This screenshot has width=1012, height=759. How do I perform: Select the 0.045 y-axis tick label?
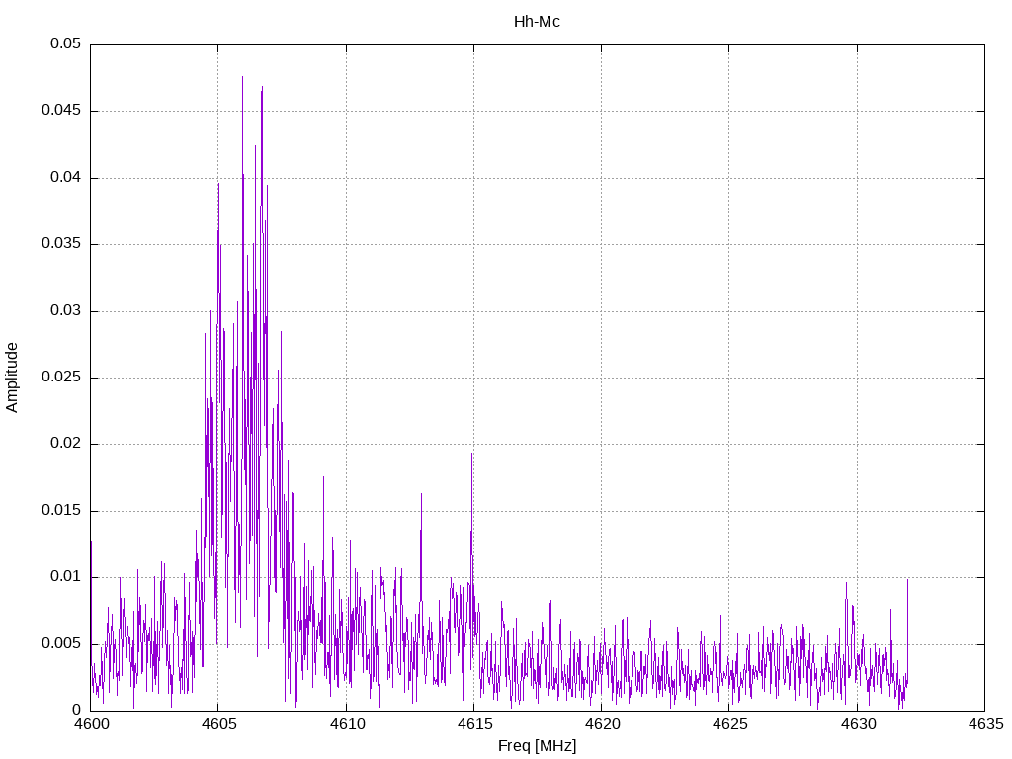pyautogui.click(x=61, y=111)
